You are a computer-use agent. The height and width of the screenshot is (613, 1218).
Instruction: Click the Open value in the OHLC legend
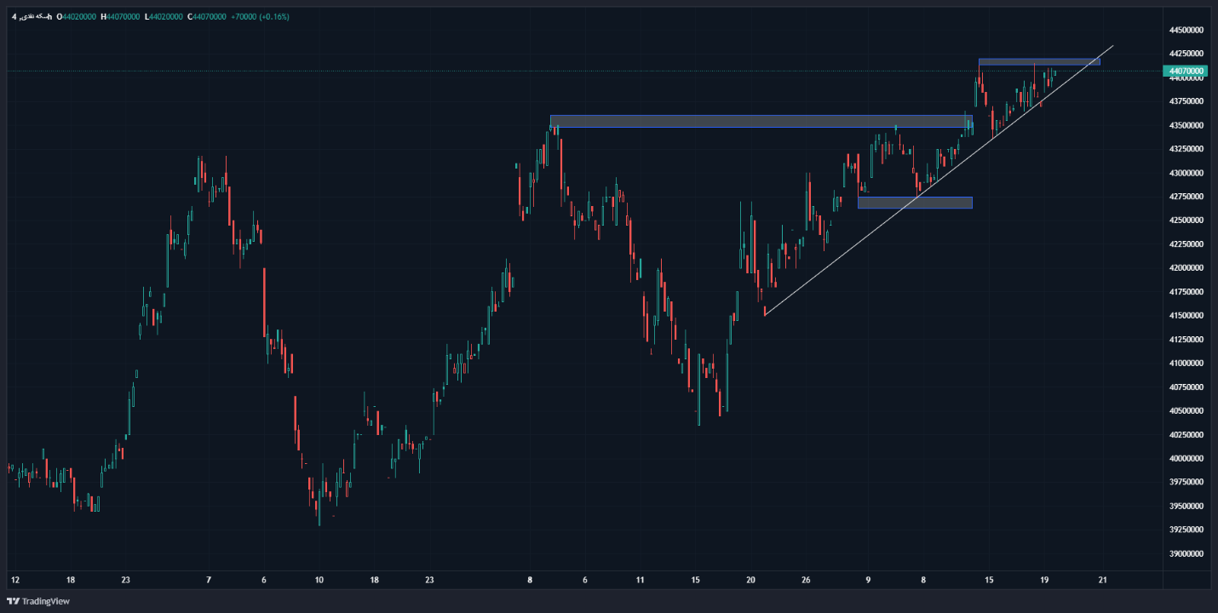77,17
